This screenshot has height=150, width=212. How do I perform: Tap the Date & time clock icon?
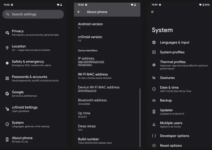[154, 89]
